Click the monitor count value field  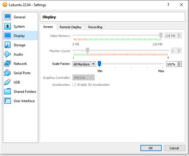click(x=174, y=51)
